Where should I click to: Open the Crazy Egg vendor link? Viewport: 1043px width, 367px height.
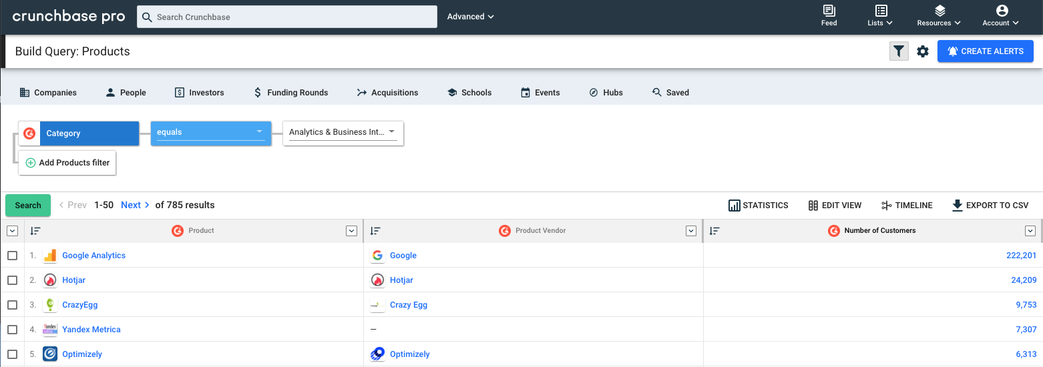click(x=409, y=305)
